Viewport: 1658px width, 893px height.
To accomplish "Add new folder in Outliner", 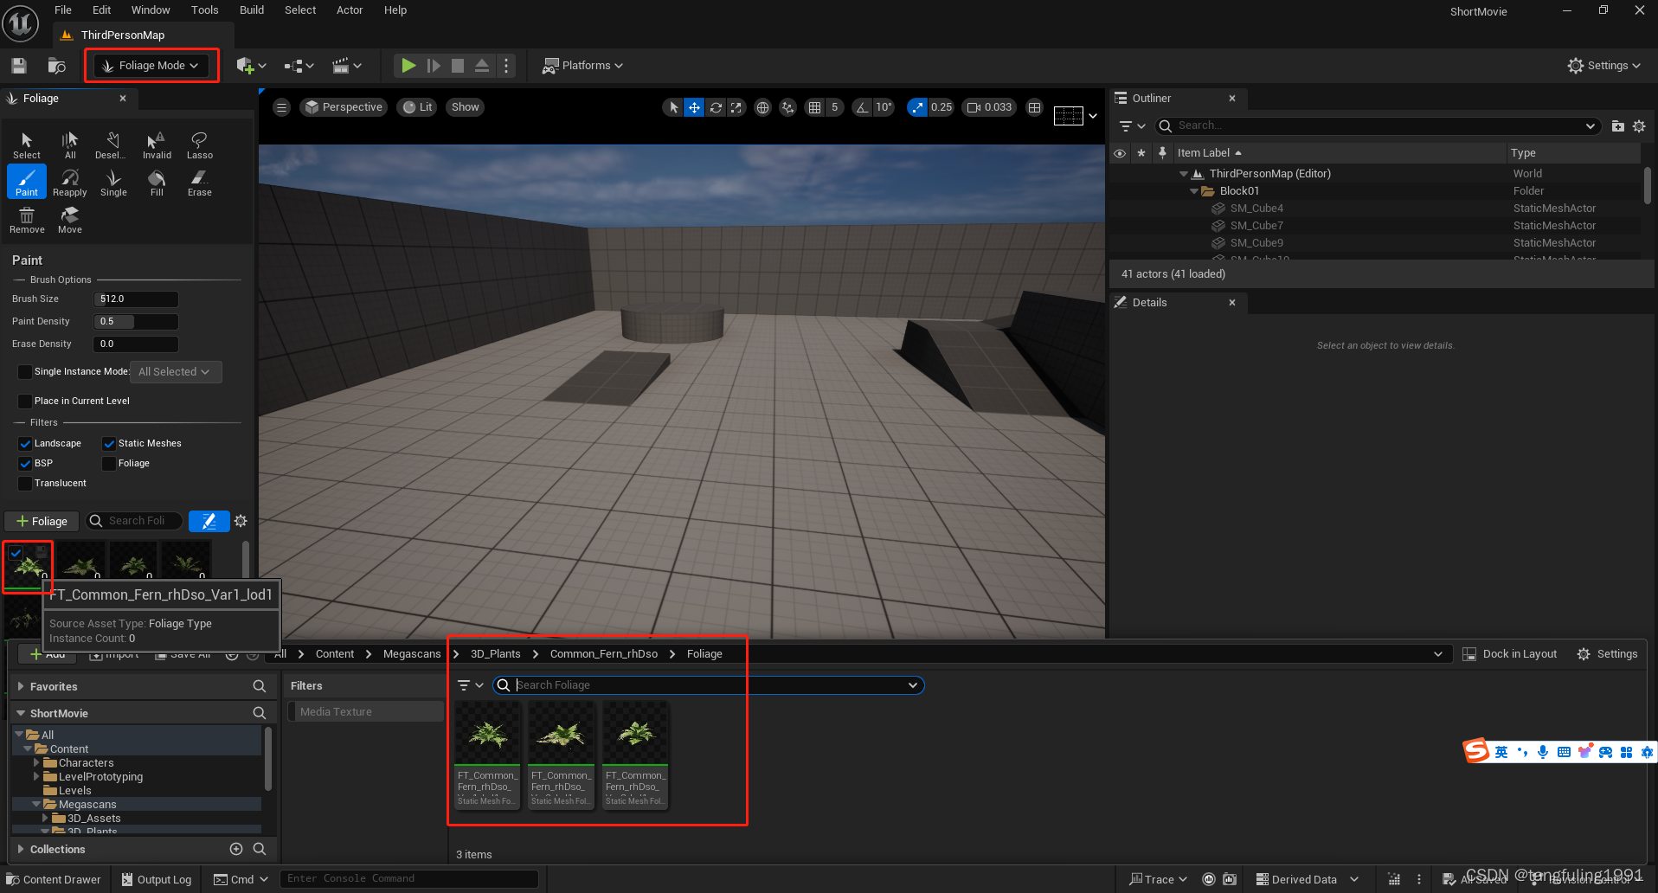I will 1618,126.
